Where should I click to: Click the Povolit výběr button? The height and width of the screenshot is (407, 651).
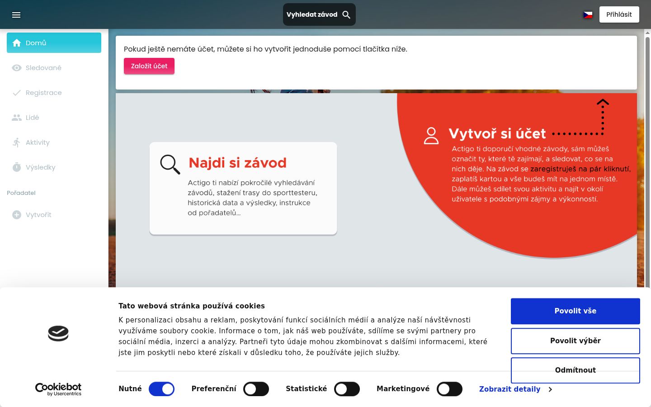576,341
